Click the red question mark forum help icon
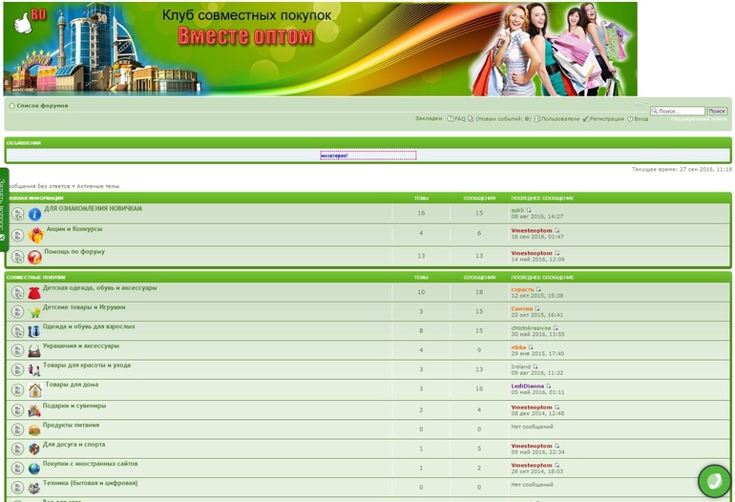 coord(35,257)
